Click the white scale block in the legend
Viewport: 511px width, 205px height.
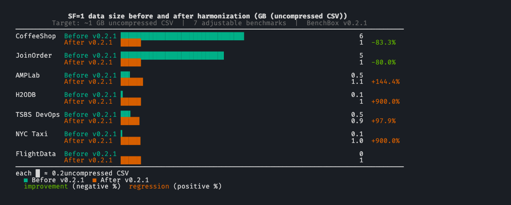click(x=37, y=173)
